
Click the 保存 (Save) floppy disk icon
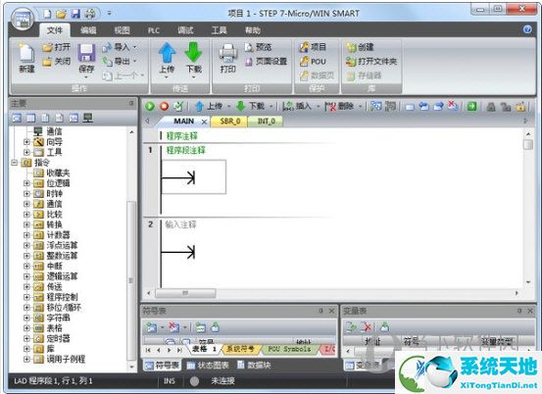pos(86,53)
